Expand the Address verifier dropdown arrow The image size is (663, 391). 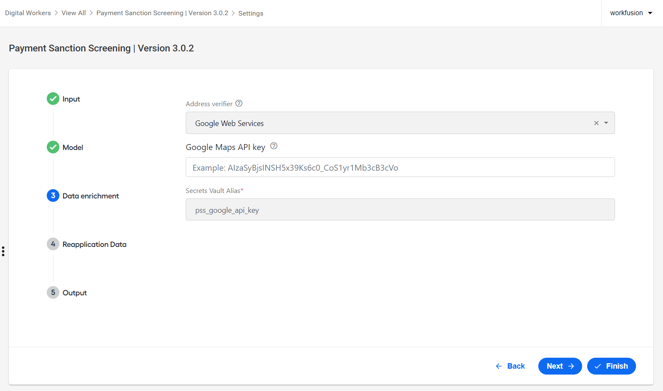pyautogui.click(x=606, y=123)
